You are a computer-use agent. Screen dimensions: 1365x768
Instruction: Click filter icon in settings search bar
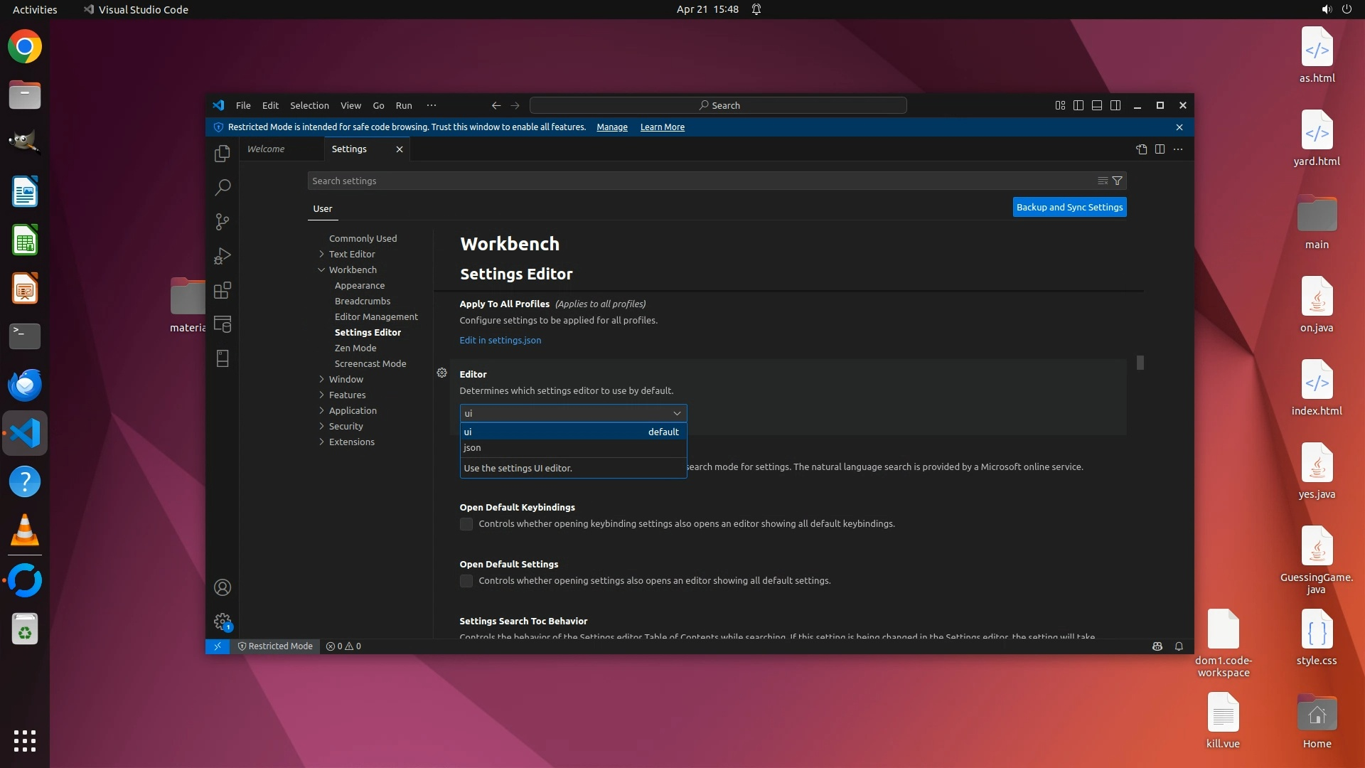click(x=1117, y=181)
